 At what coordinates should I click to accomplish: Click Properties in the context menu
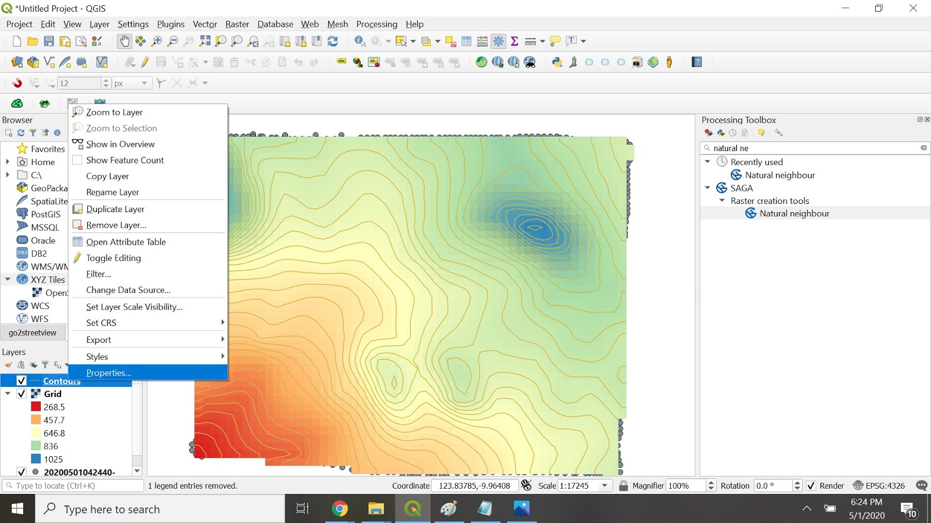(x=109, y=372)
